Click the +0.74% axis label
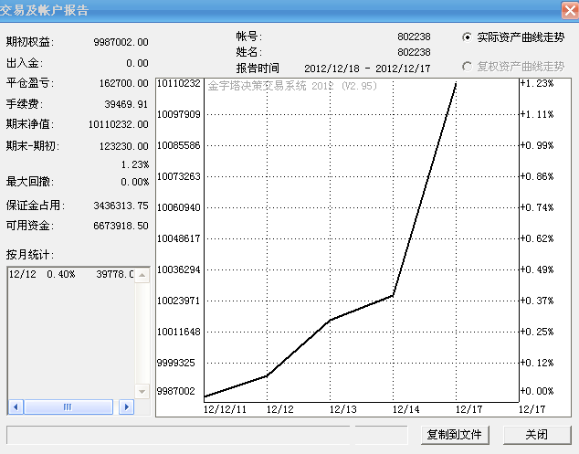579x454 pixels. pos(537,207)
